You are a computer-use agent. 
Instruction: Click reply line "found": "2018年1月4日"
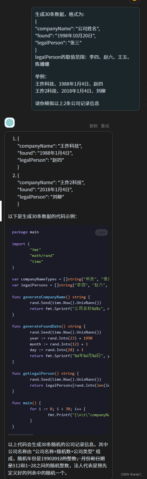click(45, 190)
